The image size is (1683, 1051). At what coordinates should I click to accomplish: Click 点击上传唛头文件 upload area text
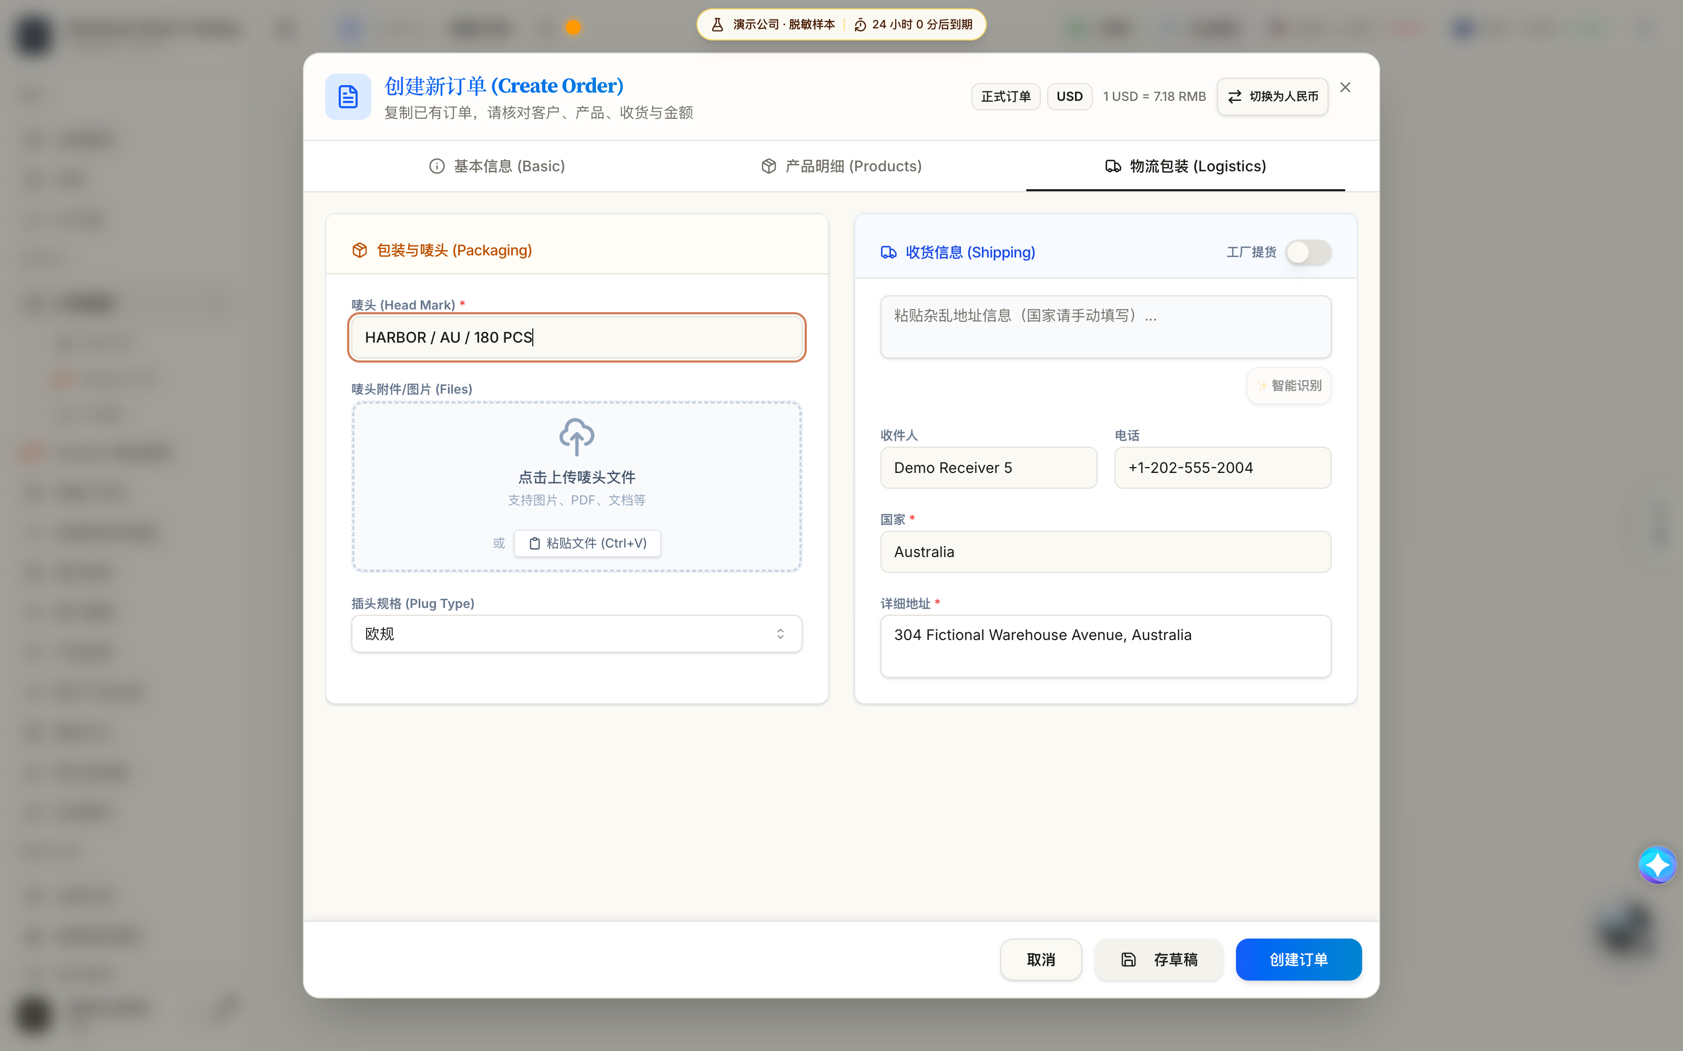tap(576, 477)
